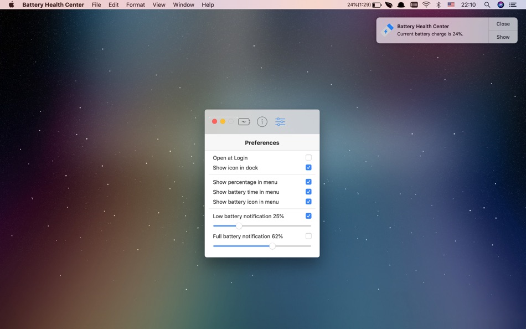Open the hat icon in menu bar
The width and height of the screenshot is (526, 329).
click(x=401, y=4)
